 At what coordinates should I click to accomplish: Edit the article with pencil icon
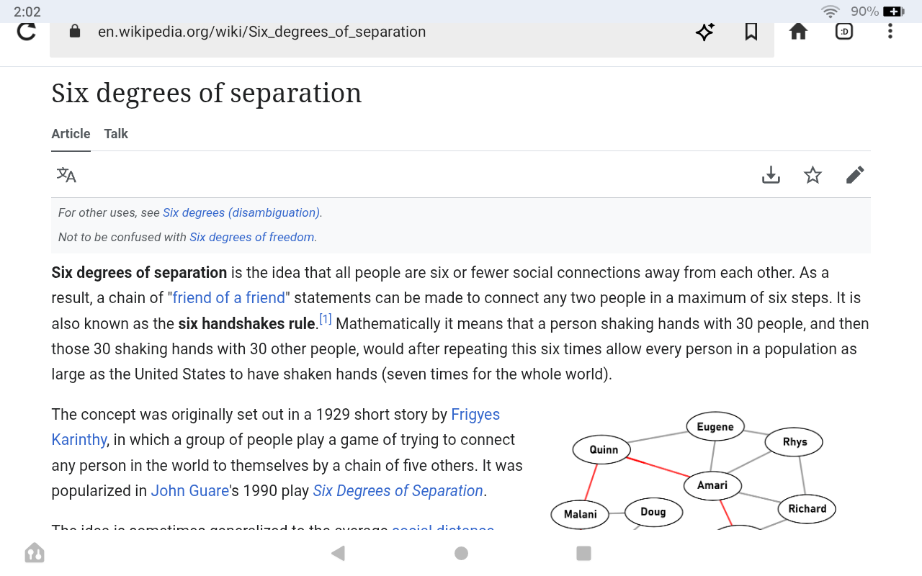pos(855,175)
